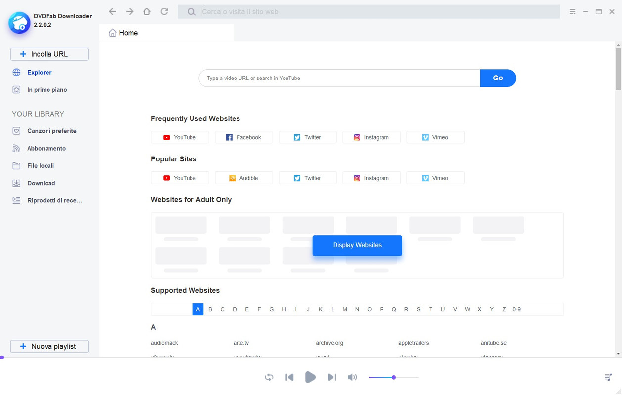Screen dimensions: 622x395
Task: Toggle the repeat mode in the player
Action: (x=269, y=377)
